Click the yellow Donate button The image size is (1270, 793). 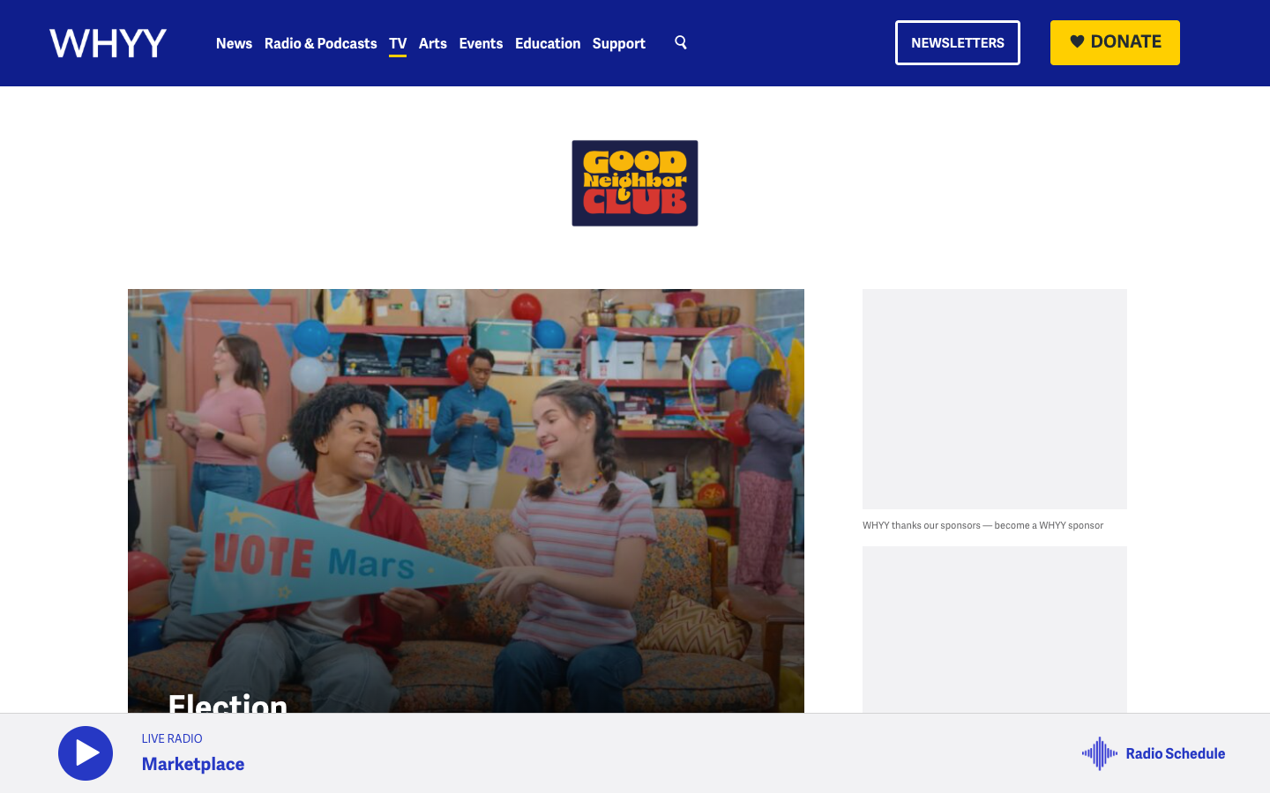point(1115,42)
